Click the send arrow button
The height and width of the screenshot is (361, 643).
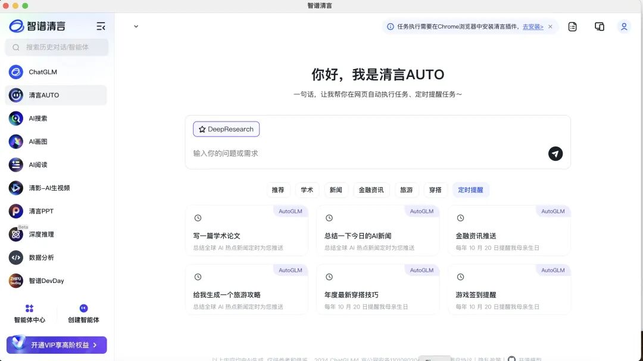click(x=555, y=154)
